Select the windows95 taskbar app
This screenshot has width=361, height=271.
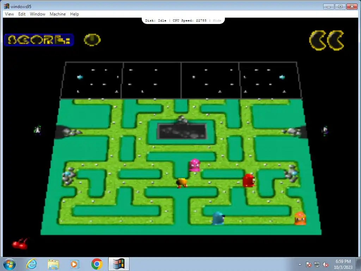pyautogui.click(x=119, y=264)
